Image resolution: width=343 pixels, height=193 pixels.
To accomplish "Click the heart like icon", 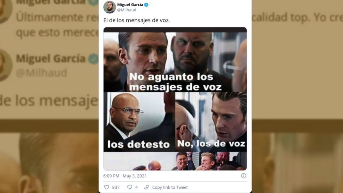I will click(107, 187).
